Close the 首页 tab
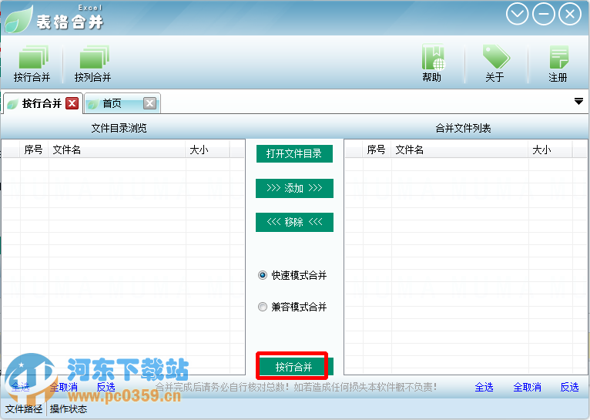The image size is (590, 420). point(149,103)
